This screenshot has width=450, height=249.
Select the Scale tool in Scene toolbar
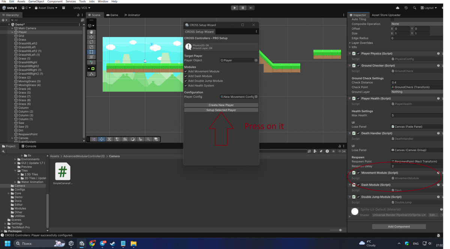(91, 47)
